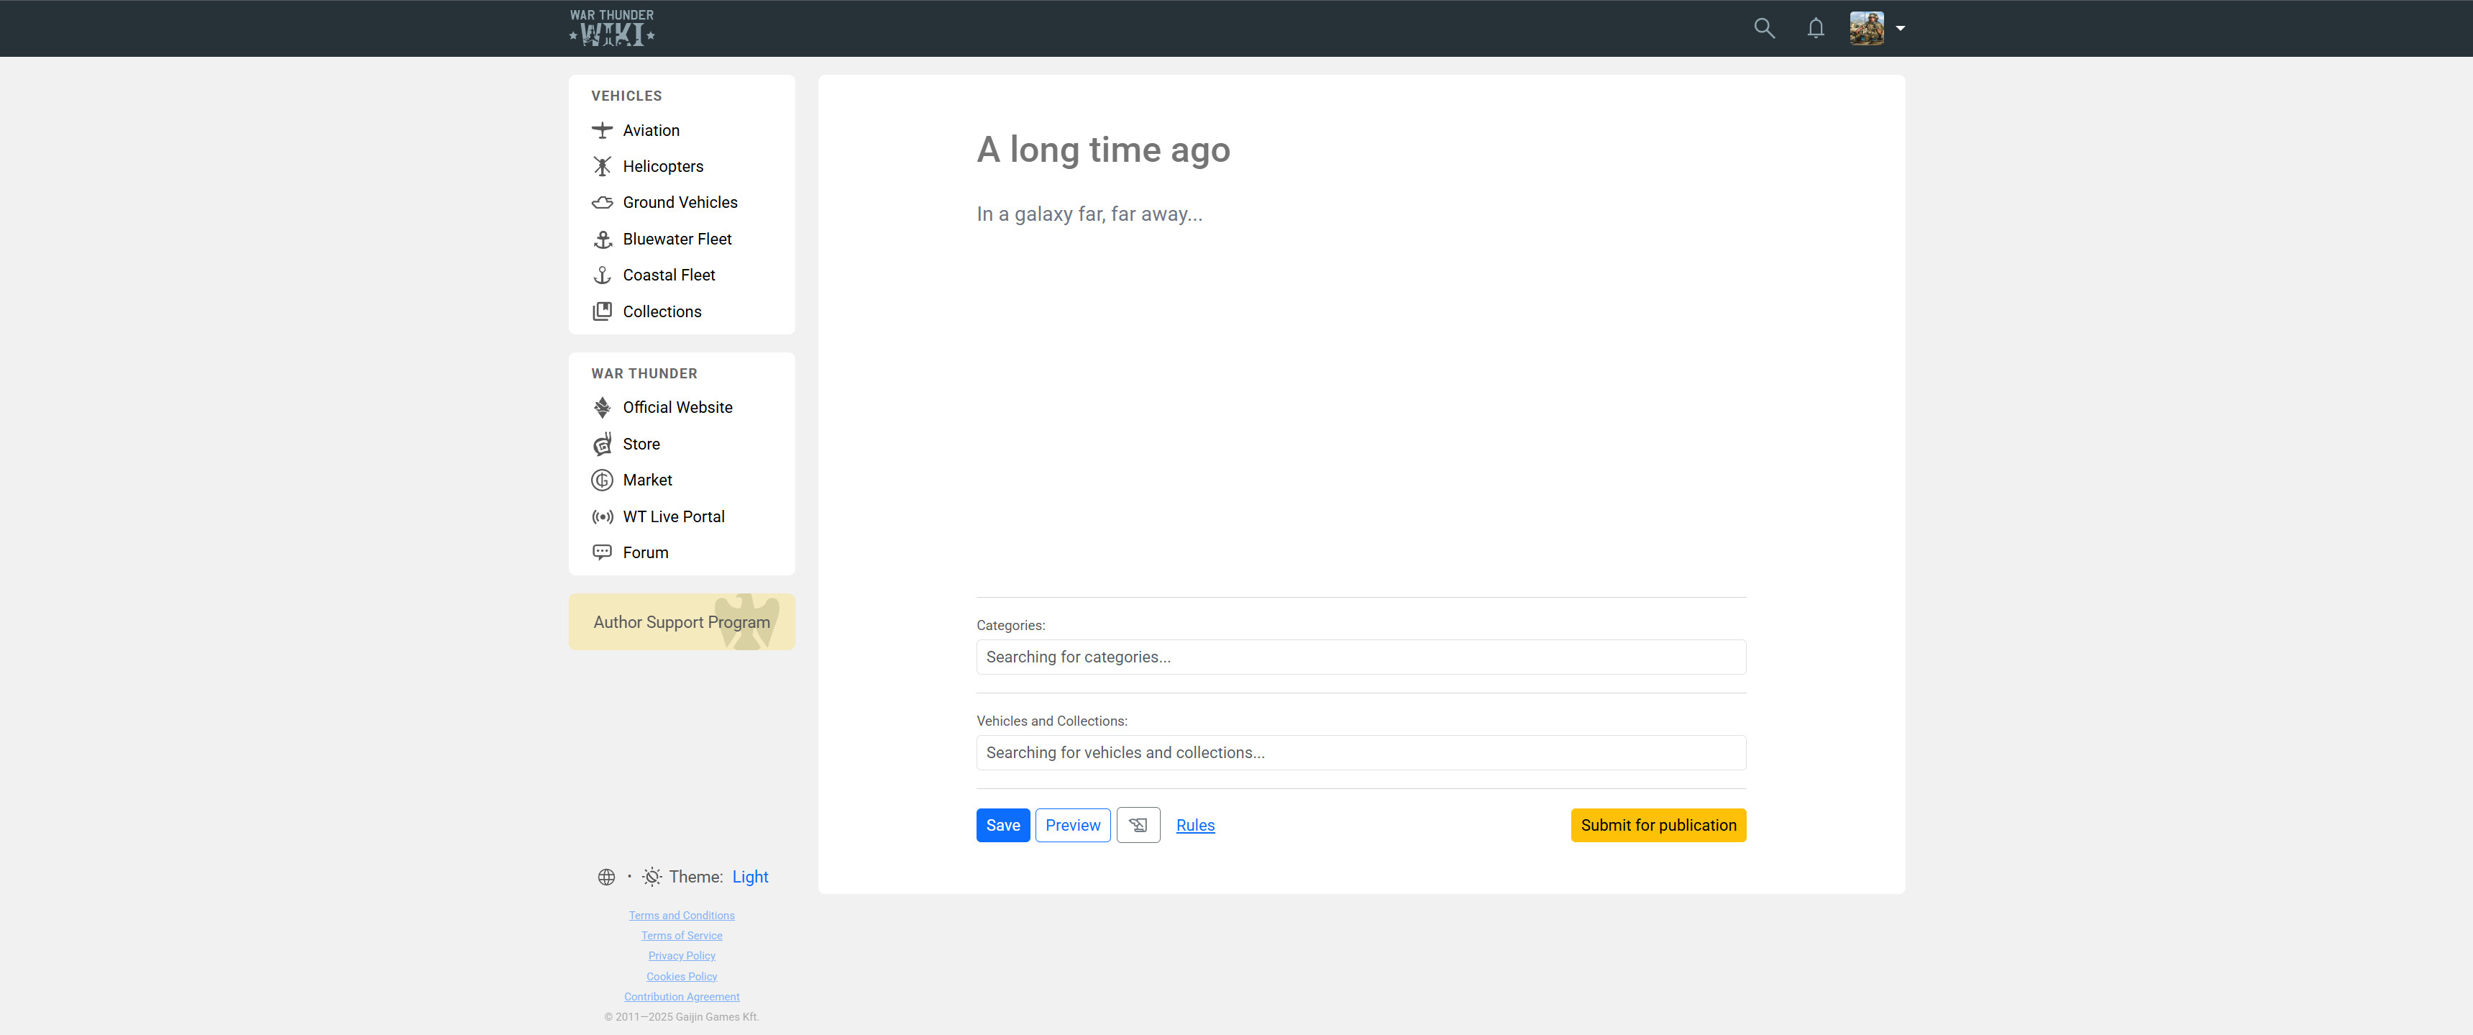This screenshot has width=2473, height=1035.
Task: Toggle the Light theme setting
Action: click(x=749, y=877)
